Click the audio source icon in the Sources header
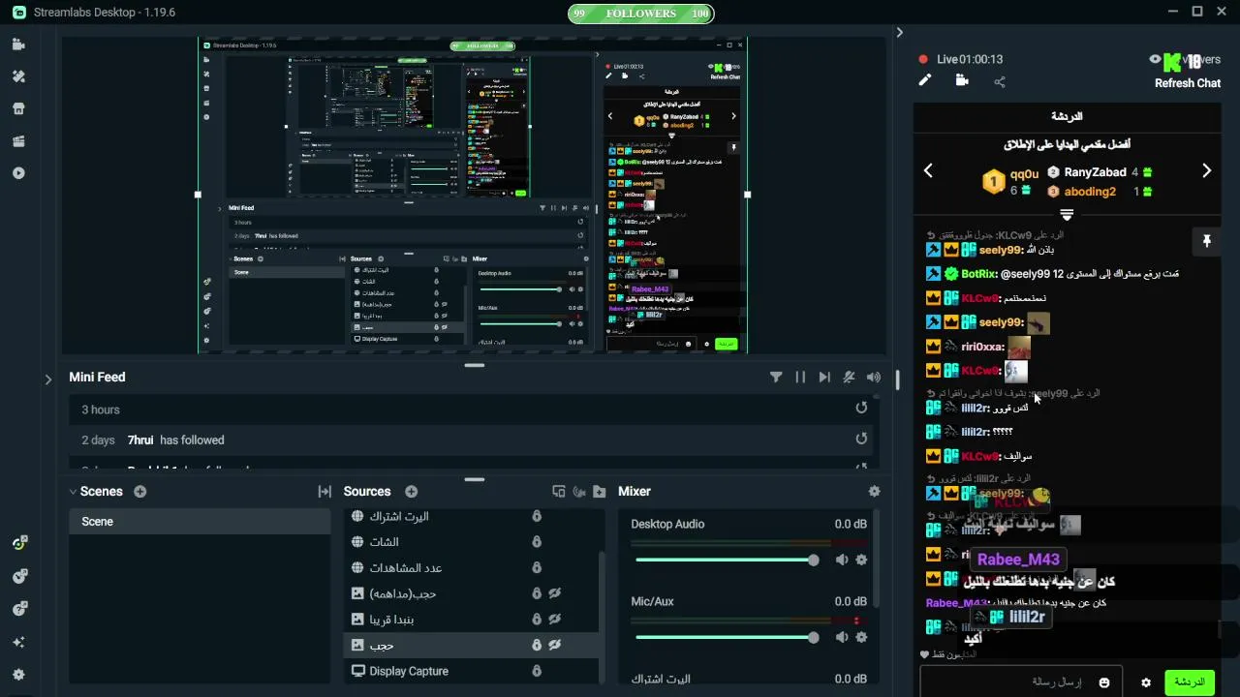This screenshot has height=697, width=1240. coord(579,492)
